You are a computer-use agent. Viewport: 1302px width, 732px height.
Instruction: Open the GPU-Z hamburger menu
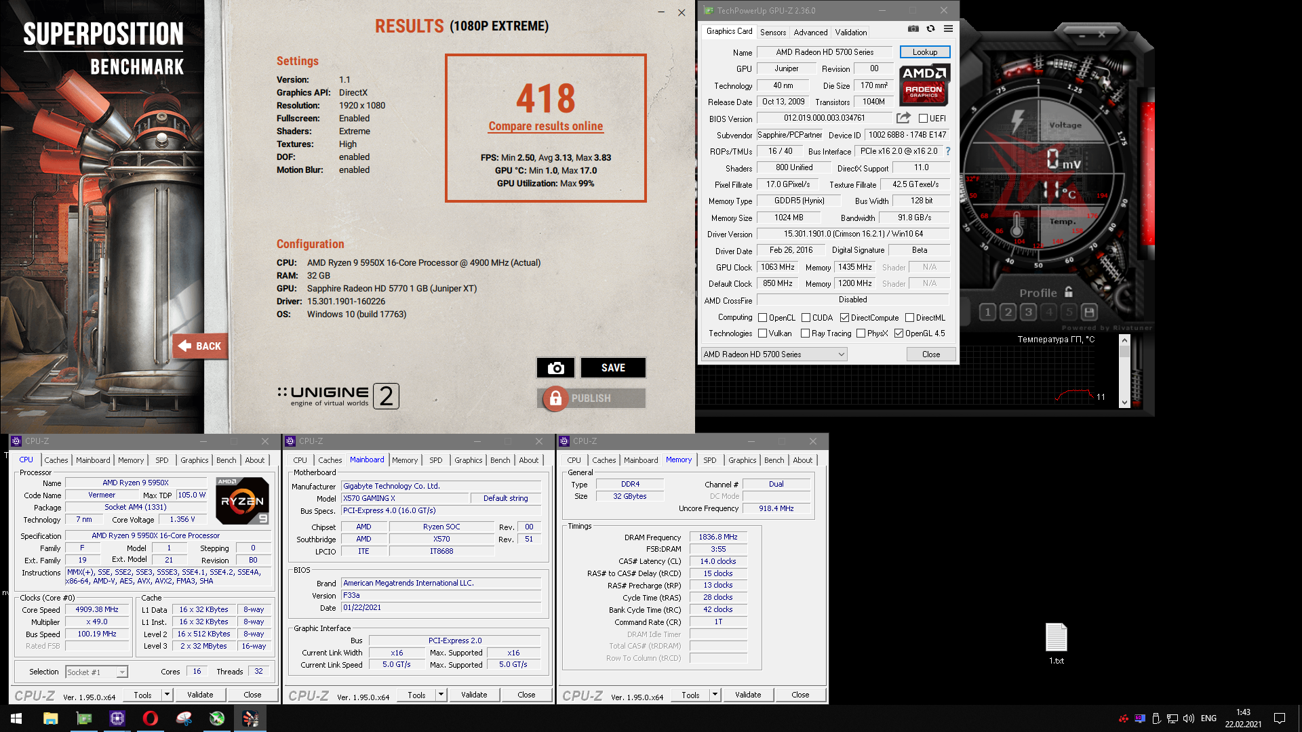948,29
